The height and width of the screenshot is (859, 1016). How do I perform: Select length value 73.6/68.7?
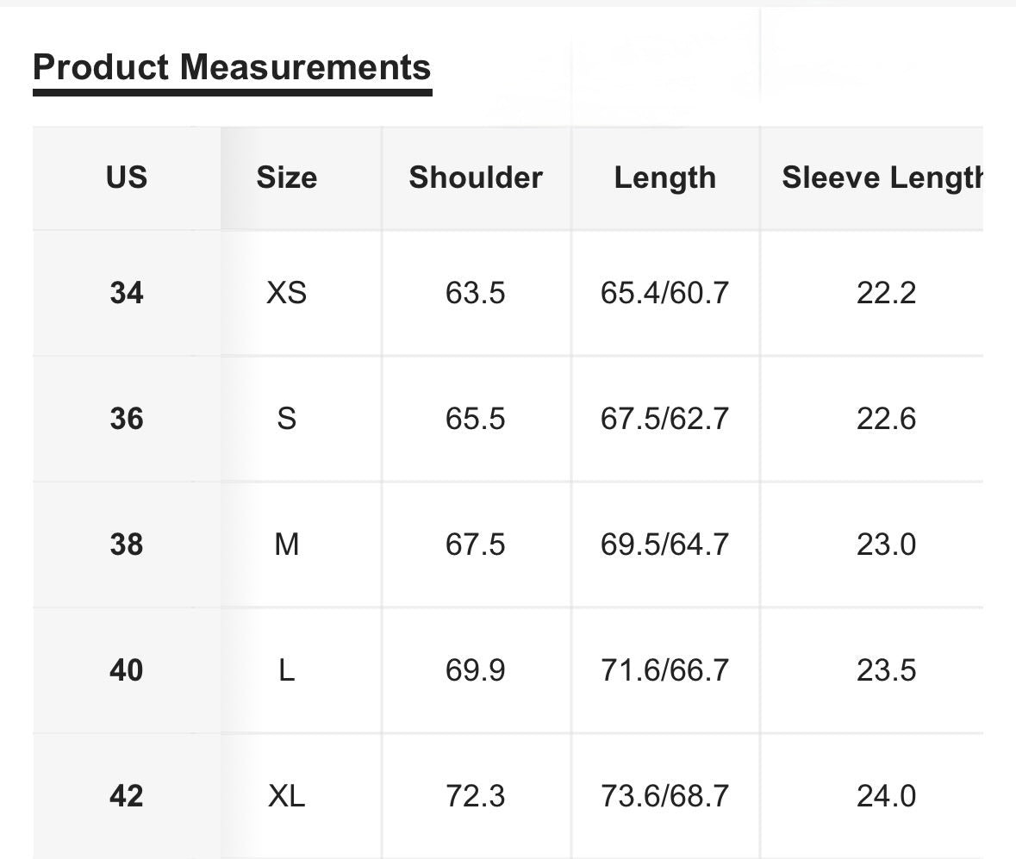coord(664,796)
